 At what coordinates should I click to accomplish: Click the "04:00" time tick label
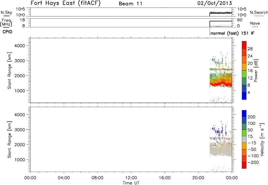click(x=64, y=178)
